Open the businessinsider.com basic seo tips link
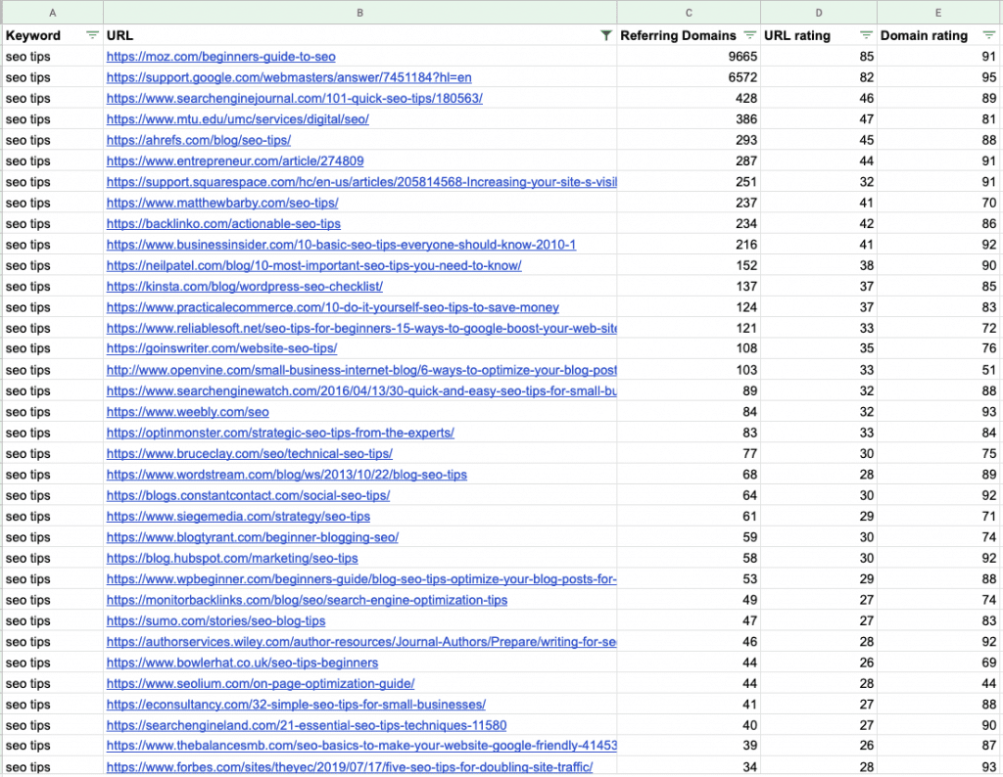The width and height of the screenshot is (1003, 777). click(341, 245)
